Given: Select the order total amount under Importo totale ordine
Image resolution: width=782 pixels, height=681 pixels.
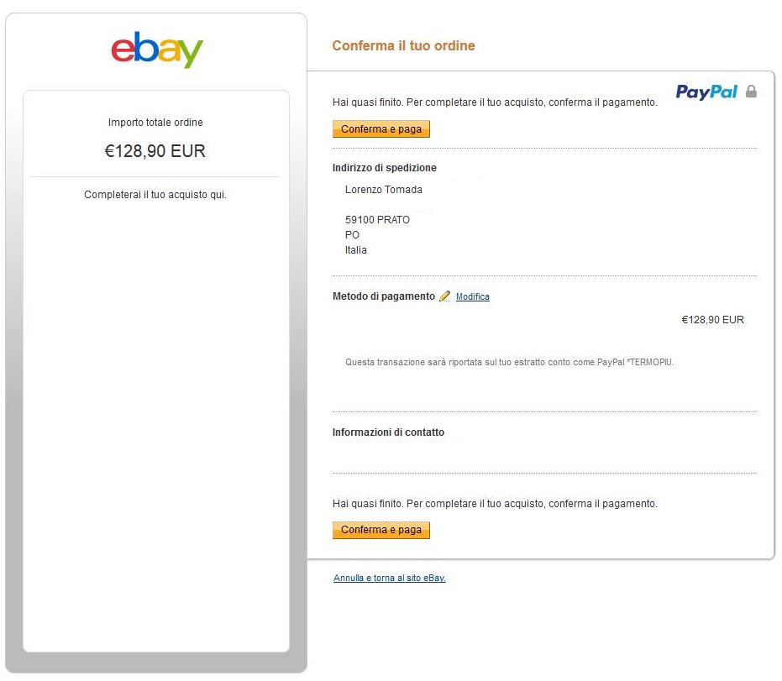Looking at the screenshot, I should (155, 151).
